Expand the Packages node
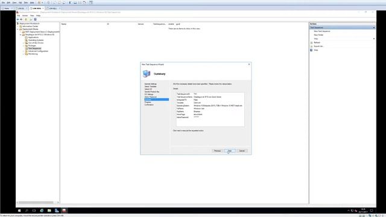 click(24, 46)
